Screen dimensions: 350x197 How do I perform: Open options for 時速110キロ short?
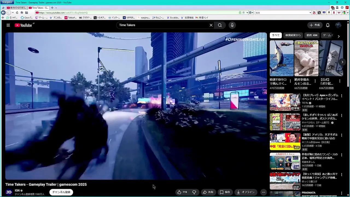tap(290, 81)
